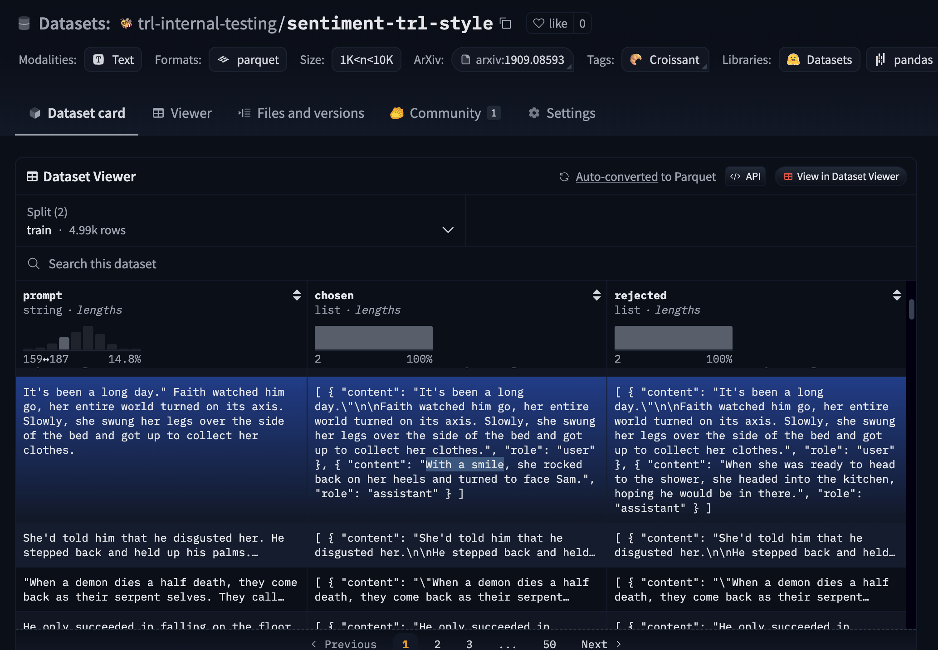Image resolution: width=938 pixels, height=650 pixels.
Task: Sort the prompt column
Action: pos(297,295)
